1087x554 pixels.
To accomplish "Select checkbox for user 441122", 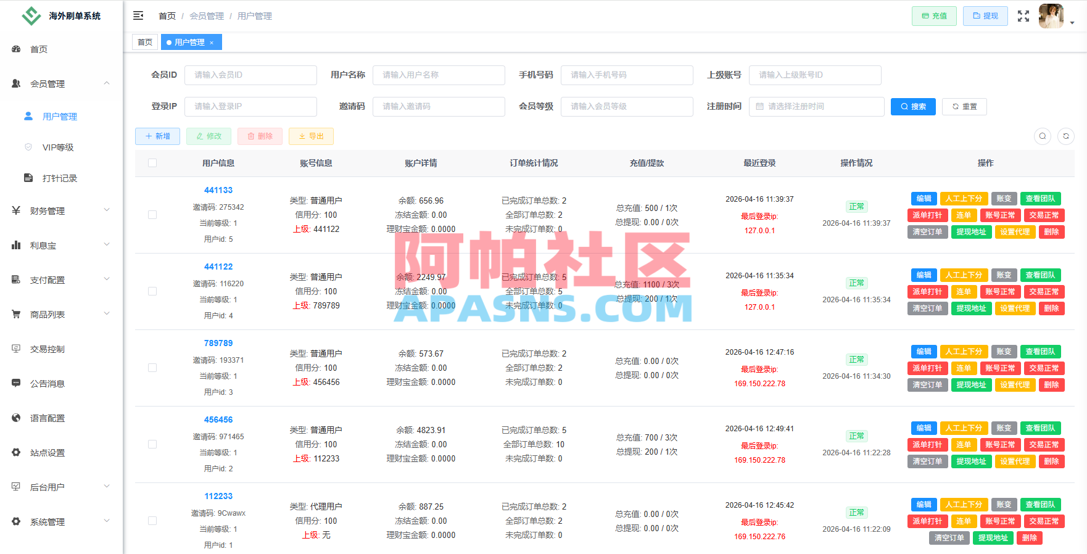I will 152,291.
